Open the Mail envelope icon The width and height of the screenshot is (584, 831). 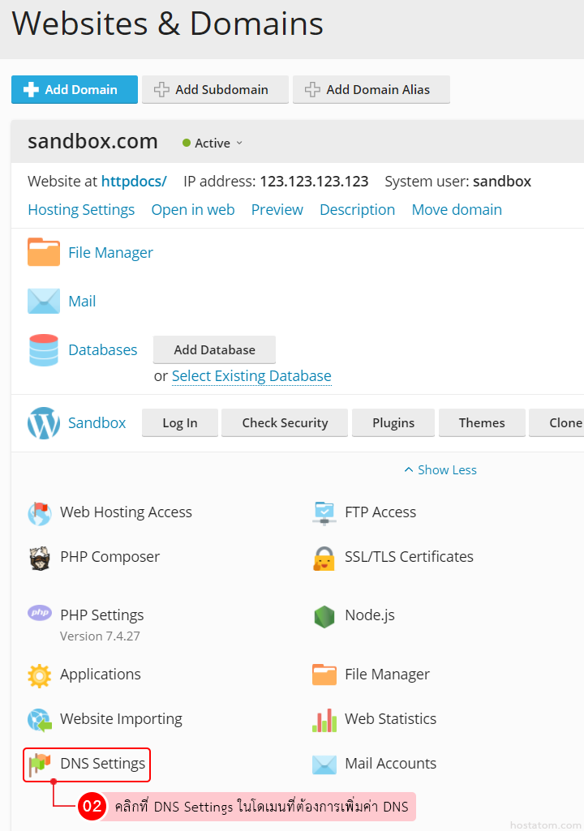coord(44,301)
